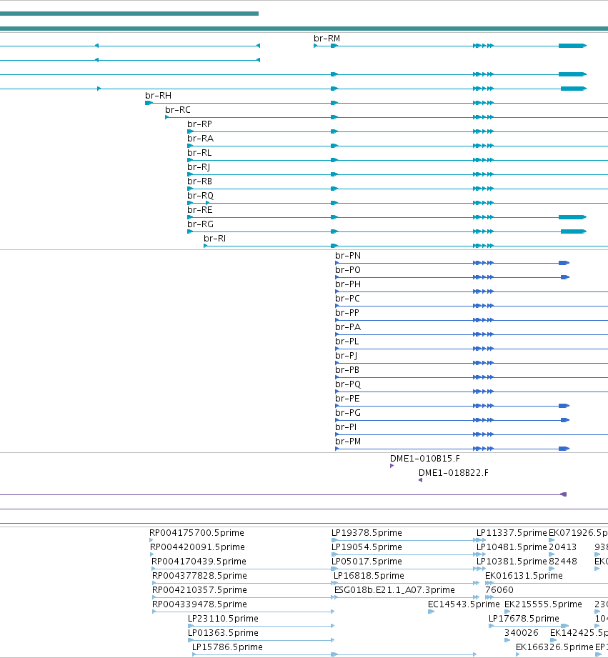608x658 pixels.
Task: Click the LP23110.5prime label
Action: pos(223,619)
